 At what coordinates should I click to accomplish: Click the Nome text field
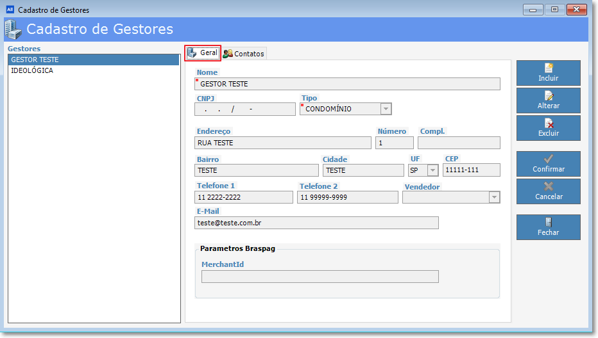click(347, 84)
